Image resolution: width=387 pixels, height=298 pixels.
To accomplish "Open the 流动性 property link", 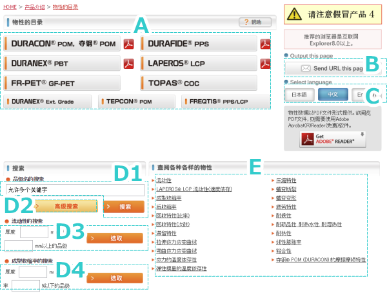I will point(164,180).
